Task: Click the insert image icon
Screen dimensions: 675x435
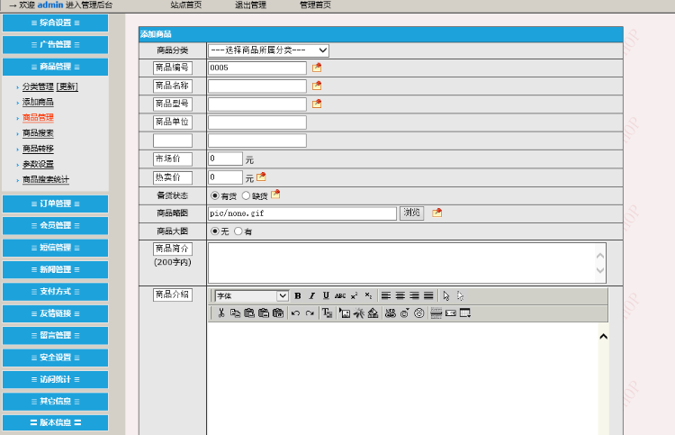Action: tap(345, 313)
